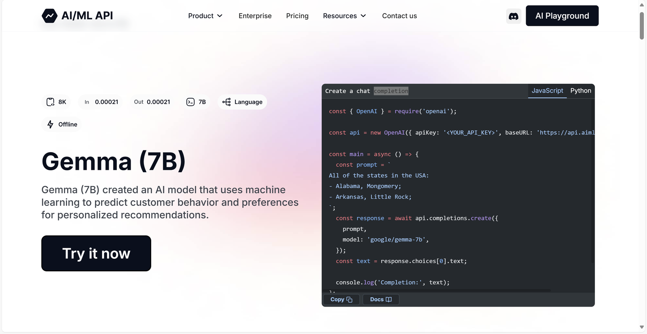This screenshot has height=334, width=647.
Task: Click the Gemma (7B) description paragraph
Action: coord(170,202)
